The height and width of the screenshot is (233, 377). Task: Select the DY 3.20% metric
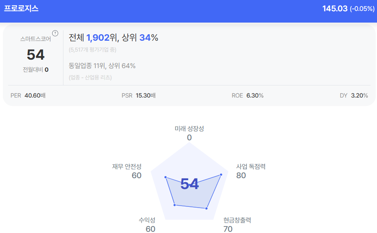pos(354,96)
